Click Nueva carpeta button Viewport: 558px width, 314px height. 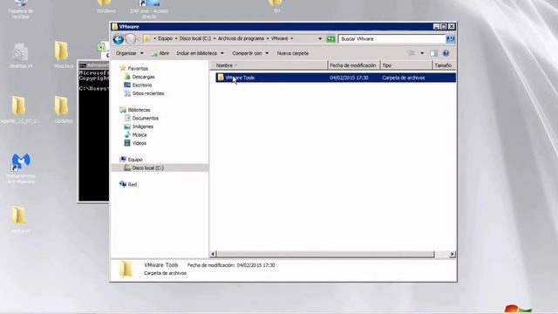pos(293,53)
